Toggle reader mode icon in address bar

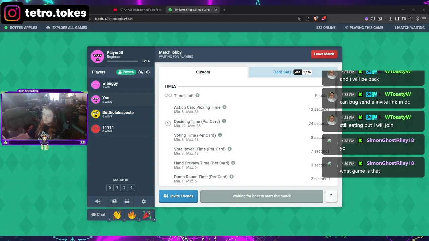pos(300,19)
